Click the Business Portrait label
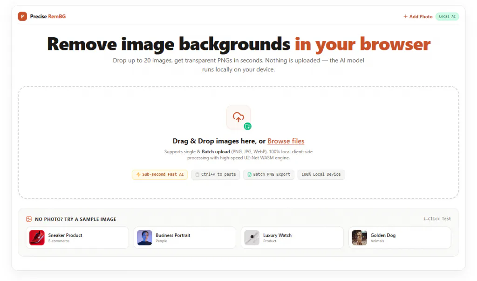Image resolution: width=477 pixels, height=281 pixels. tap(173, 235)
